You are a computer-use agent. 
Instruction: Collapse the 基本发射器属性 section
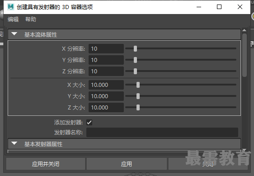coord(14,143)
